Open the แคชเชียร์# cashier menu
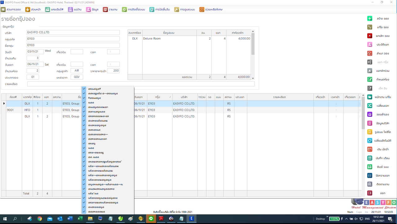Viewport: 397px width, 224px height. [x=54, y=10]
